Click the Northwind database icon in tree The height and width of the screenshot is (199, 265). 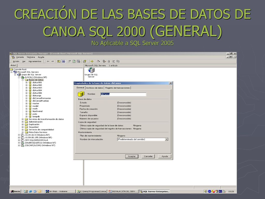(30, 111)
